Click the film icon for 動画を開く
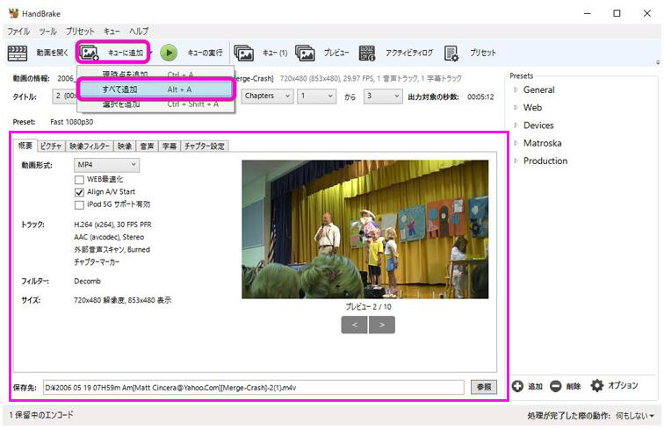The height and width of the screenshot is (429, 664). (x=17, y=53)
